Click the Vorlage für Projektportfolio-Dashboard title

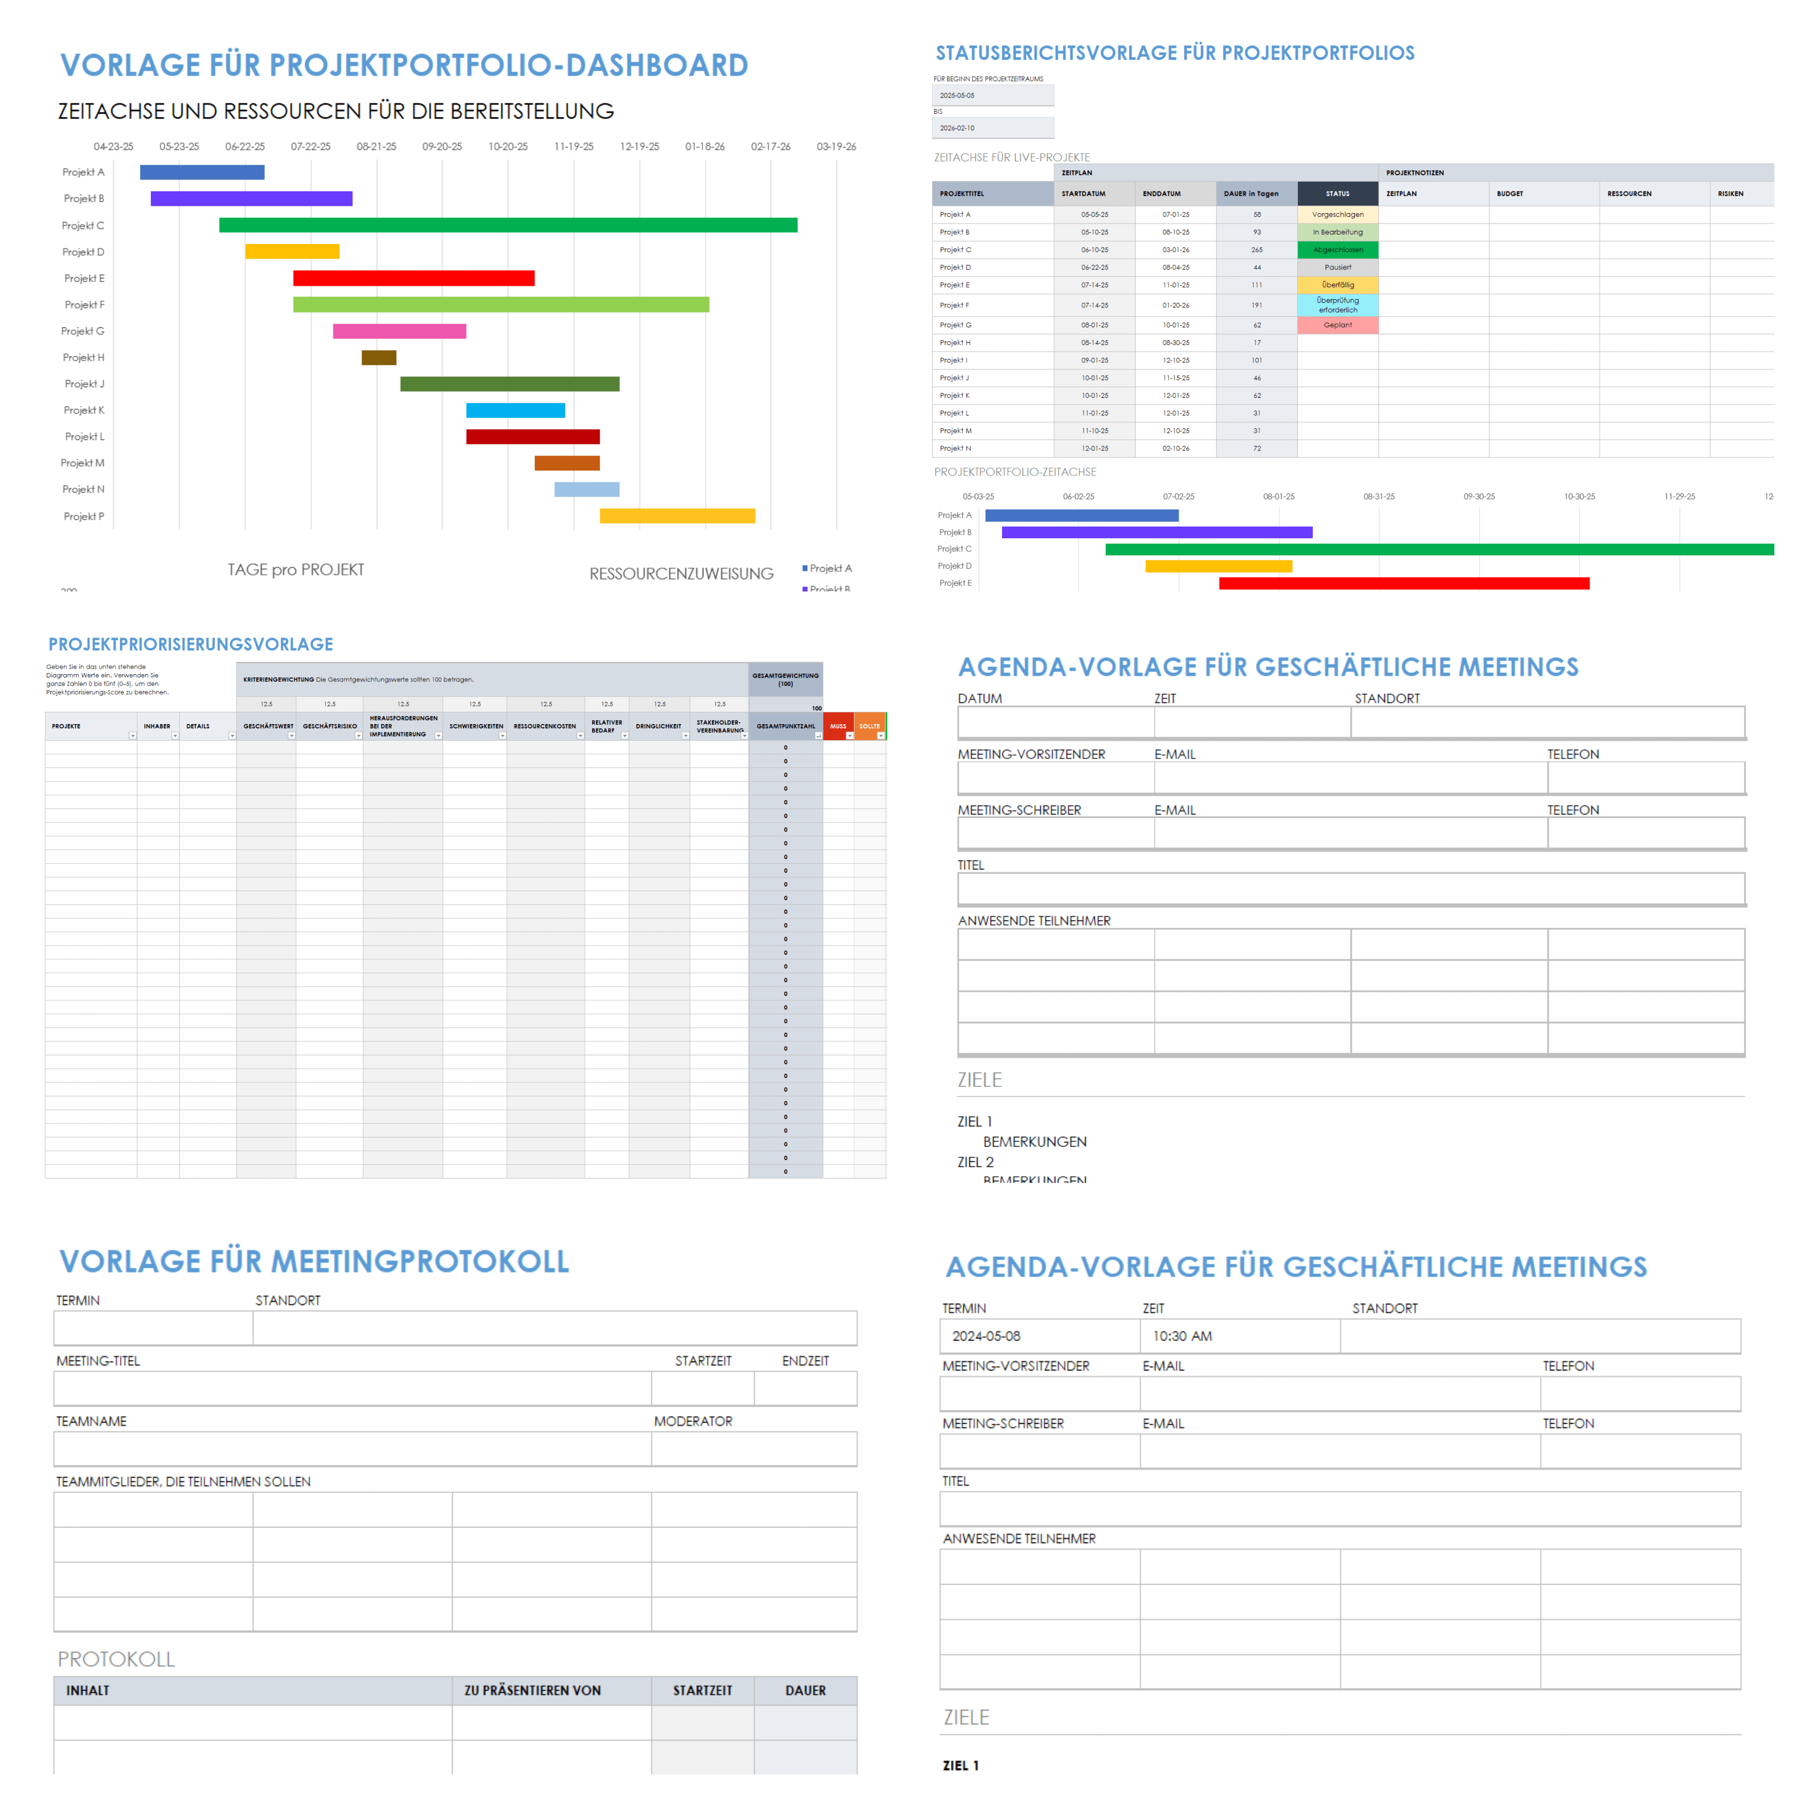pyautogui.click(x=404, y=65)
